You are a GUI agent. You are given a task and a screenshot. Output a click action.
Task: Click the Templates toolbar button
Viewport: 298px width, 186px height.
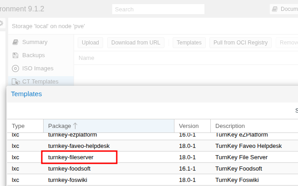(189, 43)
